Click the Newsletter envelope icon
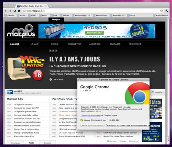The image size is (172, 147). click(x=153, y=92)
